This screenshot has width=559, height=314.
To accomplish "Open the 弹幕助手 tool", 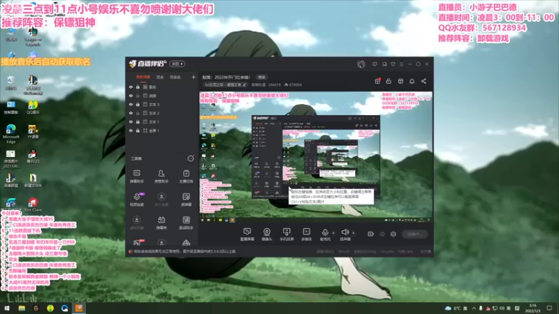I will pos(136,177).
